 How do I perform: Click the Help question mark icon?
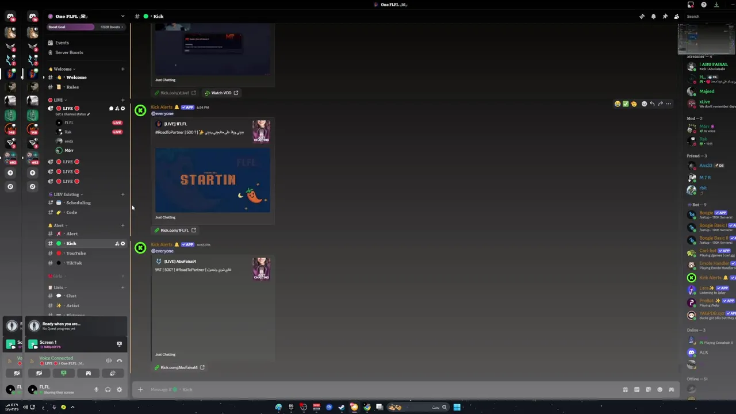(703, 5)
